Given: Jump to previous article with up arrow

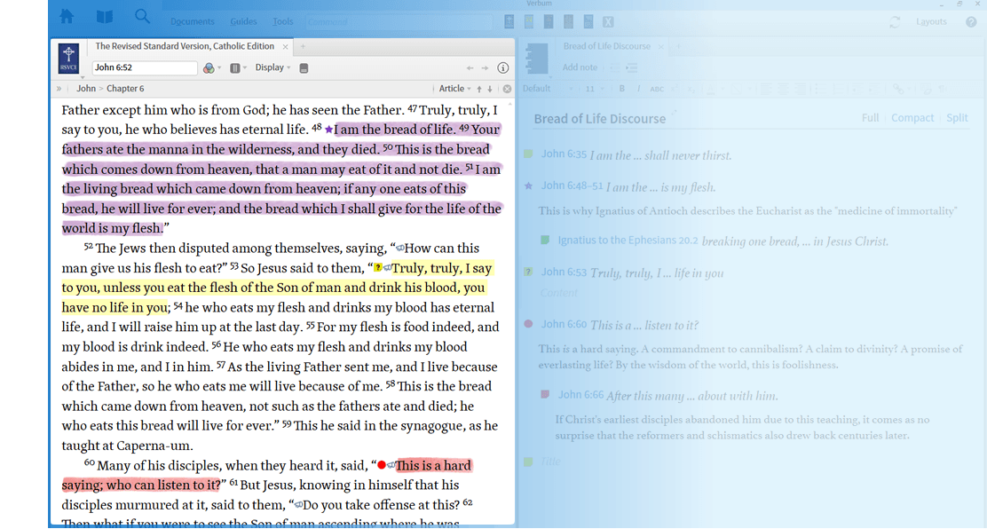Looking at the screenshot, I should [479, 89].
